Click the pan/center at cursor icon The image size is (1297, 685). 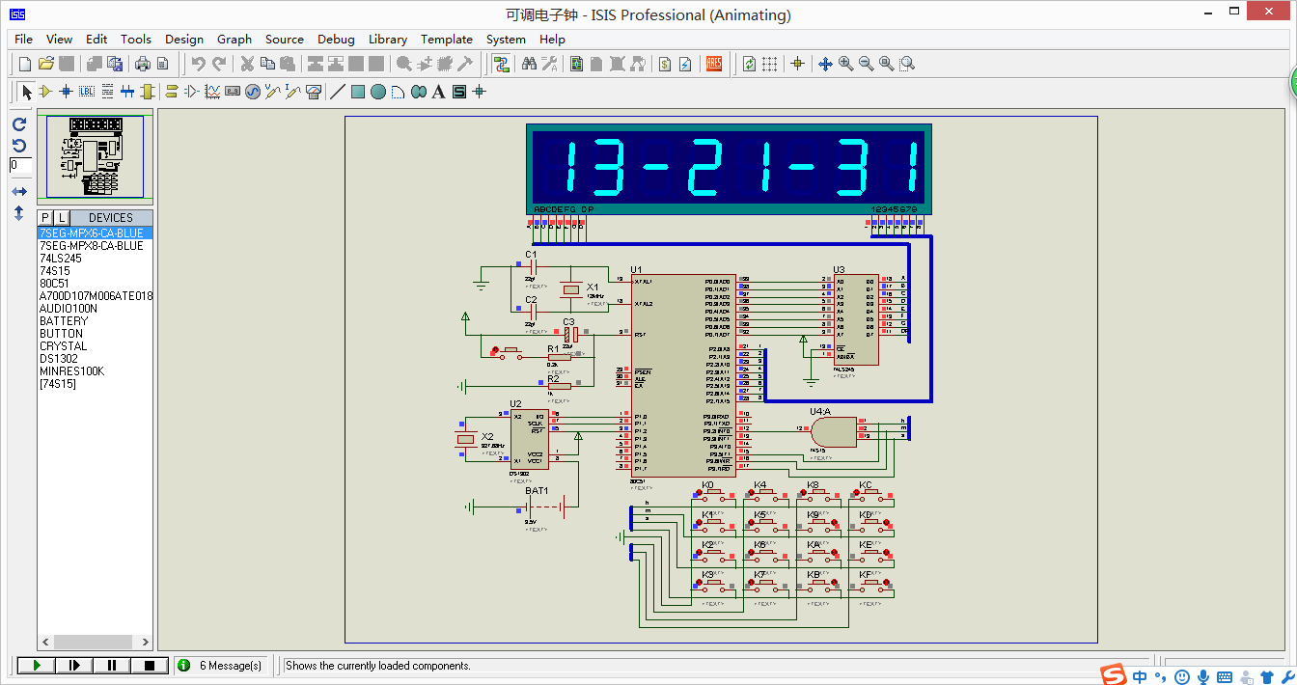coord(825,64)
